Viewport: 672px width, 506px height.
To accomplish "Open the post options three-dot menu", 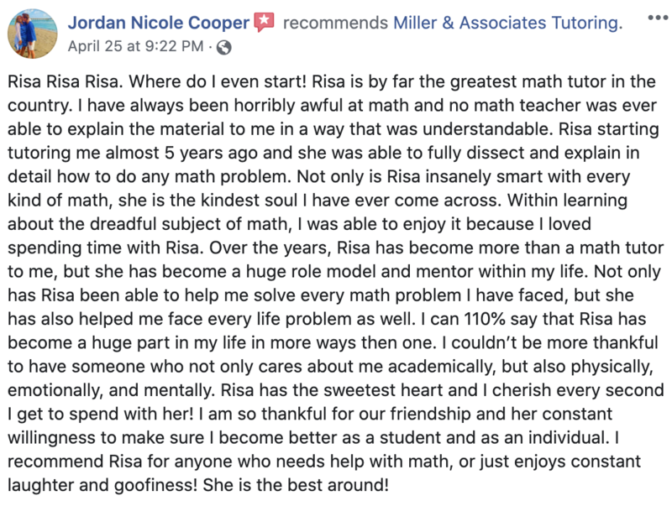I will pos(658,18).
